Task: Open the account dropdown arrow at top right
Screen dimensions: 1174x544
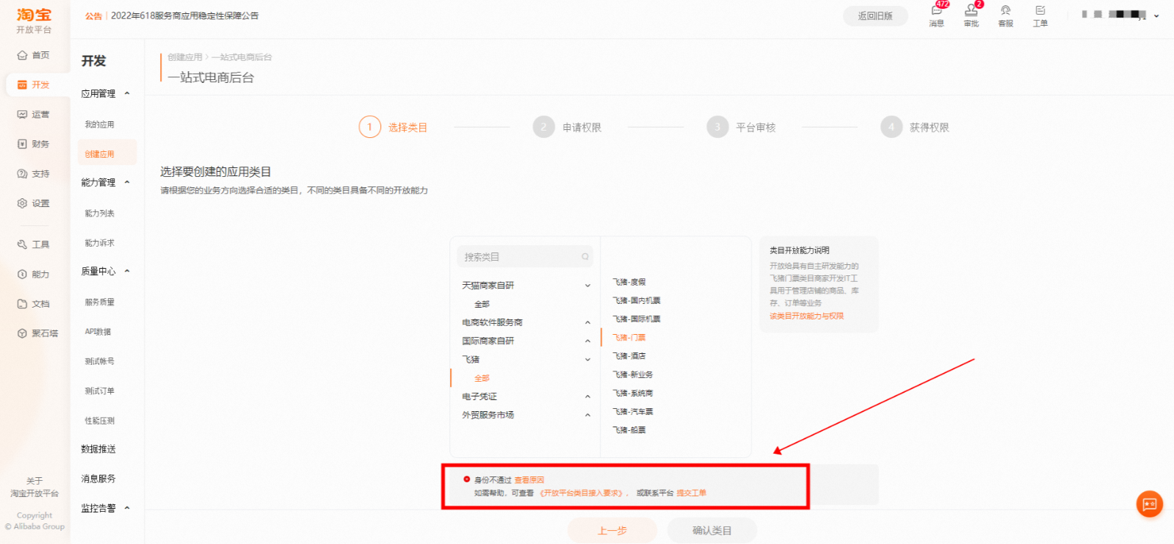Action: coord(1156,15)
